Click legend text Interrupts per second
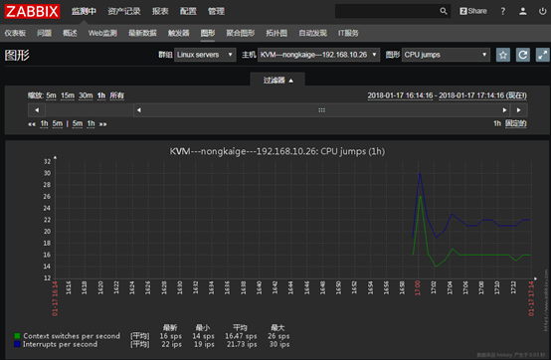The image size is (551, 360). click(x=60, y=344)
